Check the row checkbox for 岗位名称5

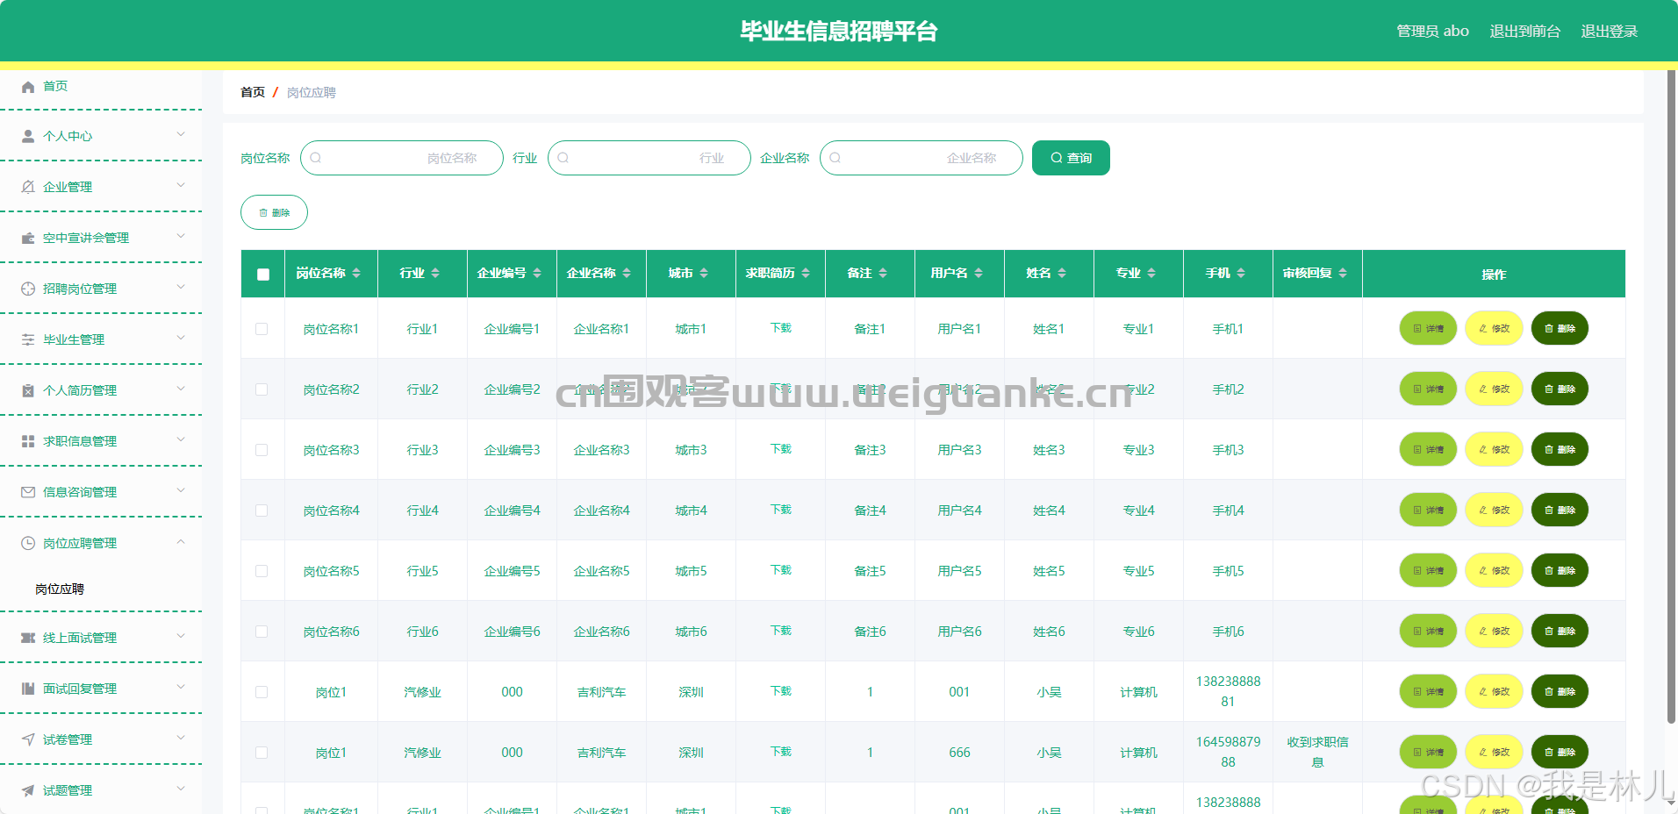[262, 571]
